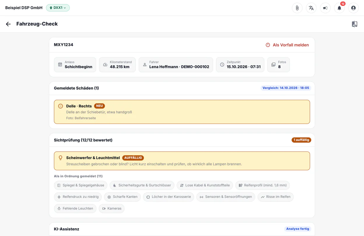Viewport: 364px width, 236px height.
Task: Select the Spiegel & Spiegelgehäuse chip
Action: point(81,185)
